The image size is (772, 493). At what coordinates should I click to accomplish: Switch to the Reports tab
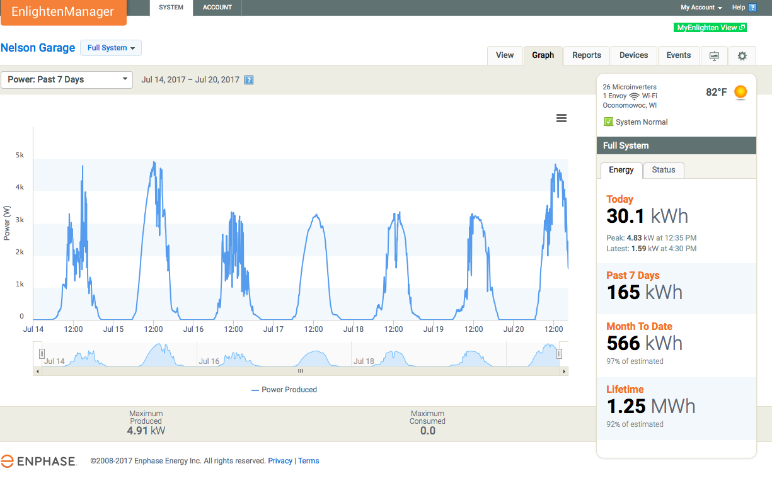pyautogui.click(x=586, y=55)
